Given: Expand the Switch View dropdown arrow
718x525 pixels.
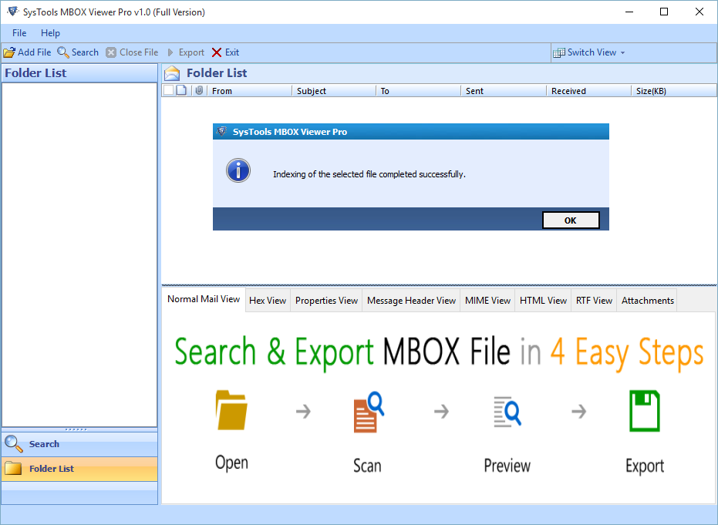Looking at the screenshot, I should (623, 52).
